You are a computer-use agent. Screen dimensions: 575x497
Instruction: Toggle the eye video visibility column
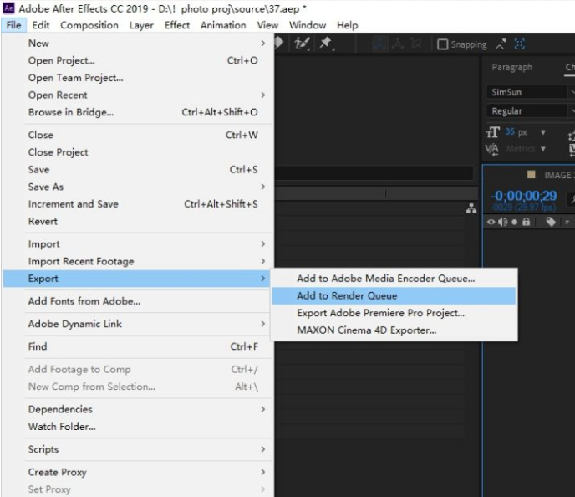491,222
